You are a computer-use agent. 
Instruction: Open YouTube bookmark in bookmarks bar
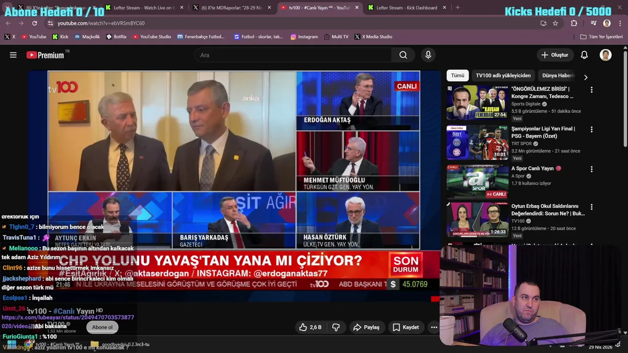click(x=33, y=37)
